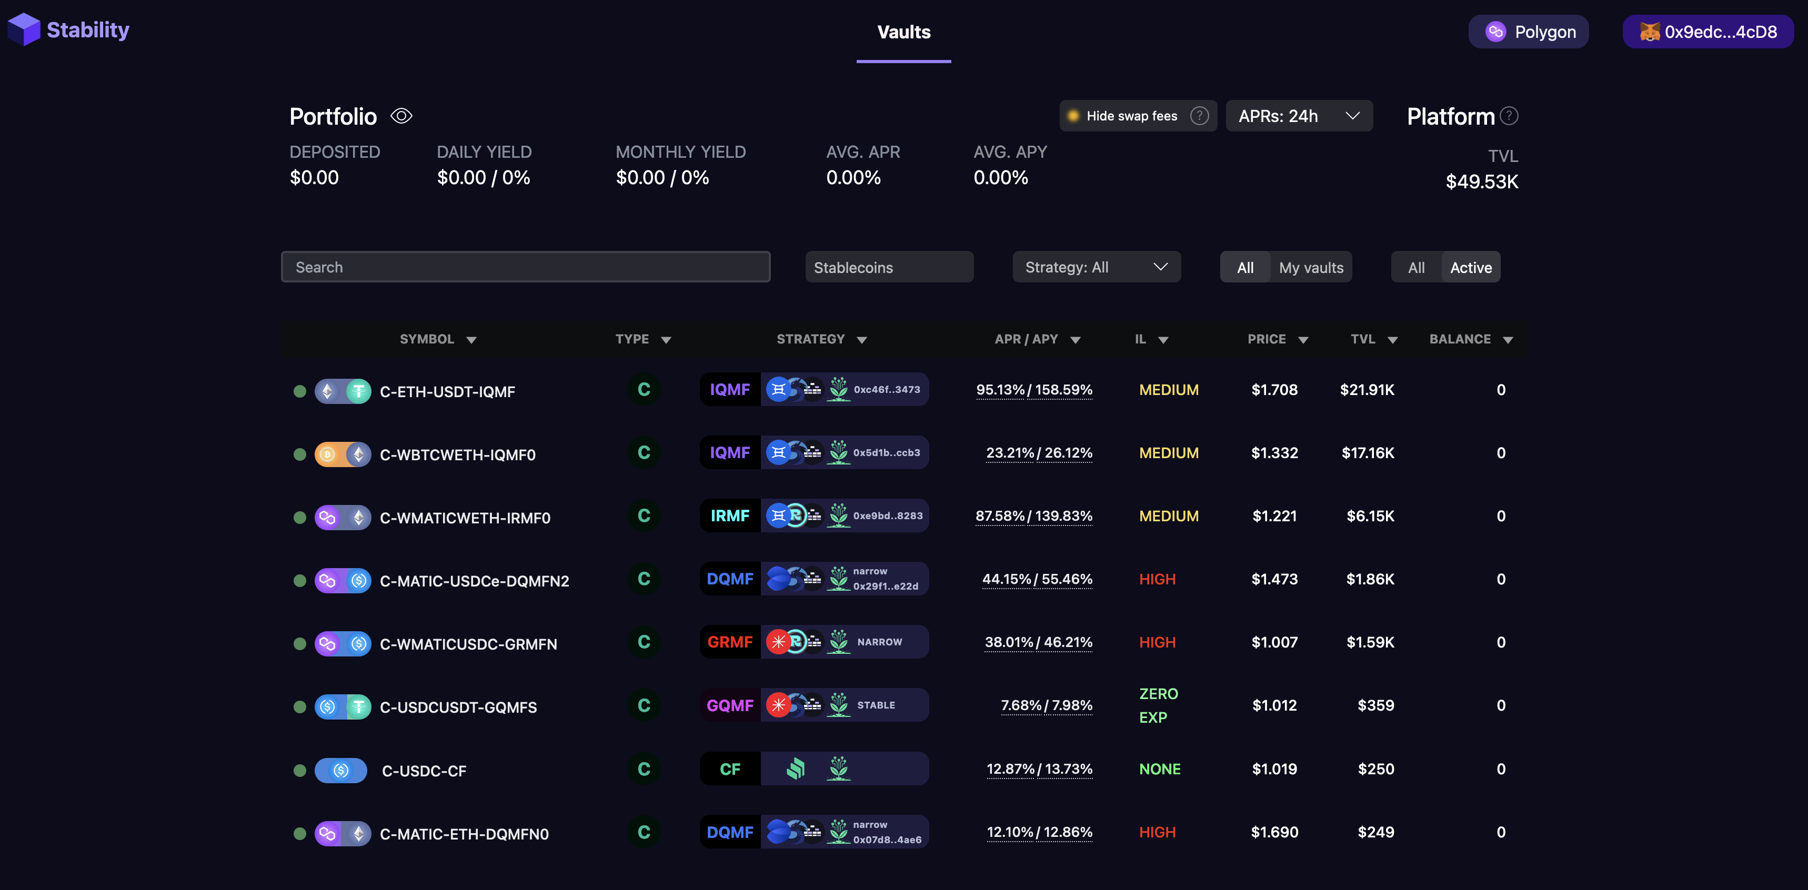The image size is (1808, 890).
Task: Click the Compound icon in C-USDC-CF strategy
Action: click(x=795, y=768)
